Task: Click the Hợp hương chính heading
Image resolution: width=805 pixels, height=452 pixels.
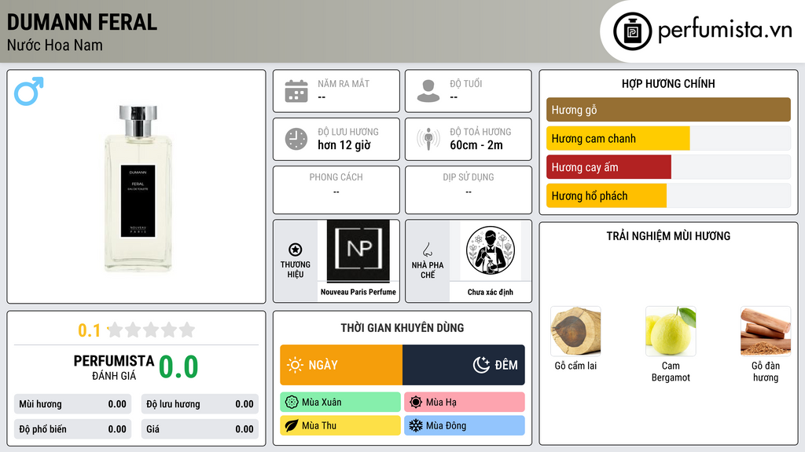Action: pyautogui.click(x=668, y=83)
